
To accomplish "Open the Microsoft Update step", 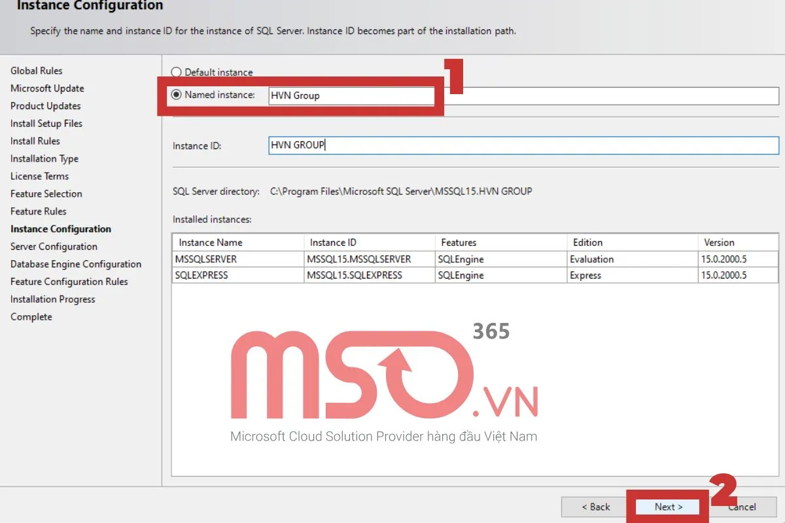I will coord(47,88).
